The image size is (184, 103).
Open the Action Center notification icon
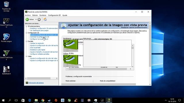(179, 100)
